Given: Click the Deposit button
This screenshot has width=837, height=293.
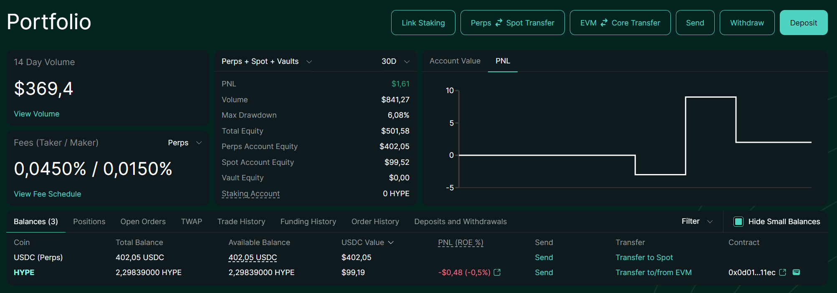Looking at the screenshot, I should pos(804,23).
